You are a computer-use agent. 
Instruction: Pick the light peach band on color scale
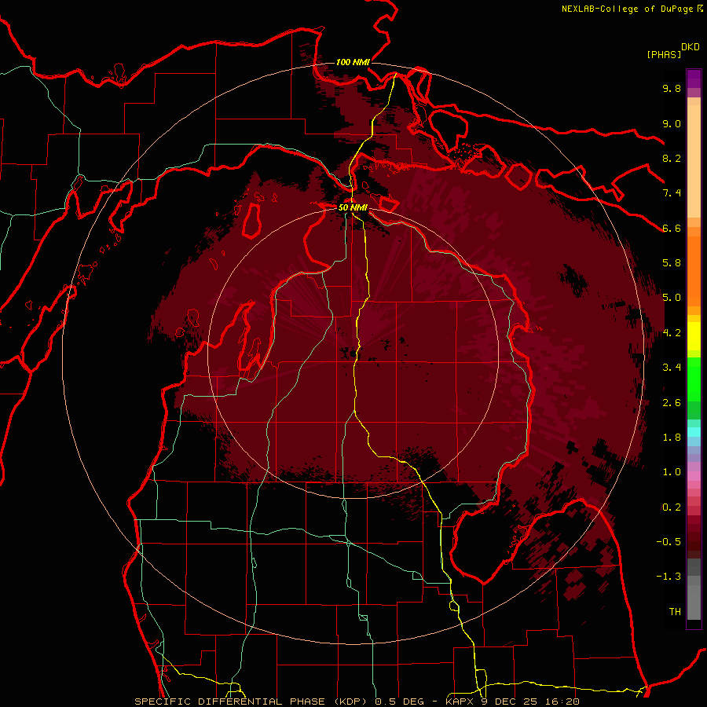(x=694, y=161)
